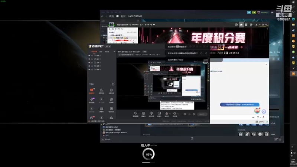Open the Windows Start button on the right taskbar
This screenshot has height=167, width=297.
tap(293, 3)
